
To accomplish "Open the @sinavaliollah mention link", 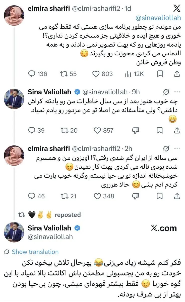I will pos(158,18).
